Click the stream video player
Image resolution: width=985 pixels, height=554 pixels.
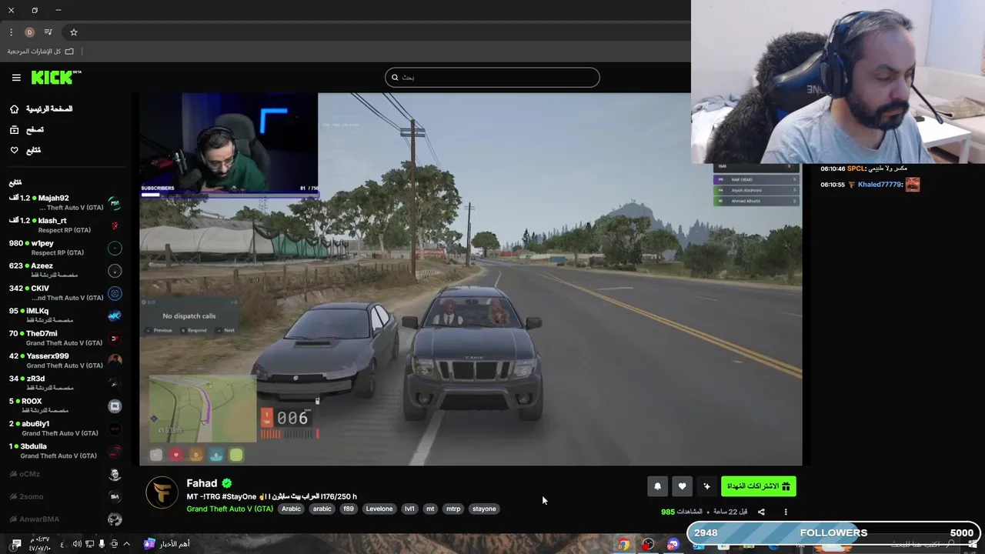tap(470, 279)
